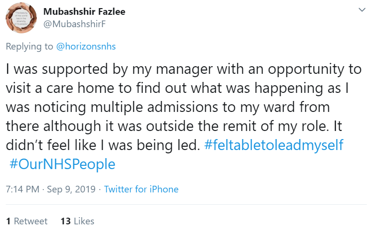
Task: Click the number 13 in likes count
Action: [66, 221]
